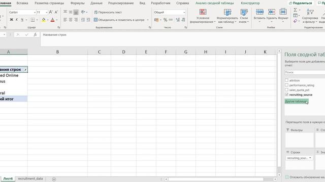Click the pivot field search box
The height and width of the screenshot is (182, 325).
305,72
